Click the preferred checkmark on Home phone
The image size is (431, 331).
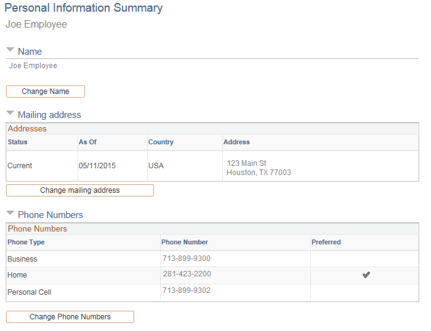point(366,275)
